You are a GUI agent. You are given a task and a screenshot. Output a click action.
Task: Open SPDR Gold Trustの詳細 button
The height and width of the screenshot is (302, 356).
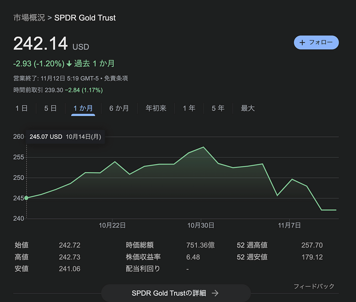pyautogui.click(x=176, y=293)
